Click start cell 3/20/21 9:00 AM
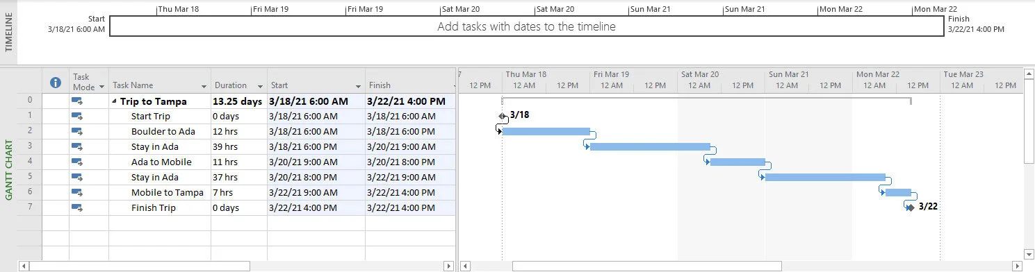1035x272 pixels. coord(316,162)
